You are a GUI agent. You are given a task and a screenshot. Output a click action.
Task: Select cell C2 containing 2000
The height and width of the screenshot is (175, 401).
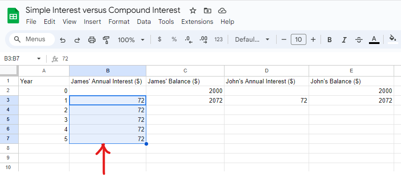tap(185, 91)
